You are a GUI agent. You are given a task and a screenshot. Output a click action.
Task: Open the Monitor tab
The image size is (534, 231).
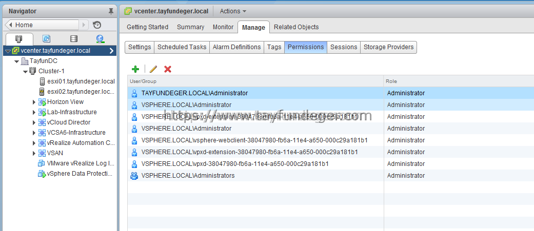tap(223, 27)
